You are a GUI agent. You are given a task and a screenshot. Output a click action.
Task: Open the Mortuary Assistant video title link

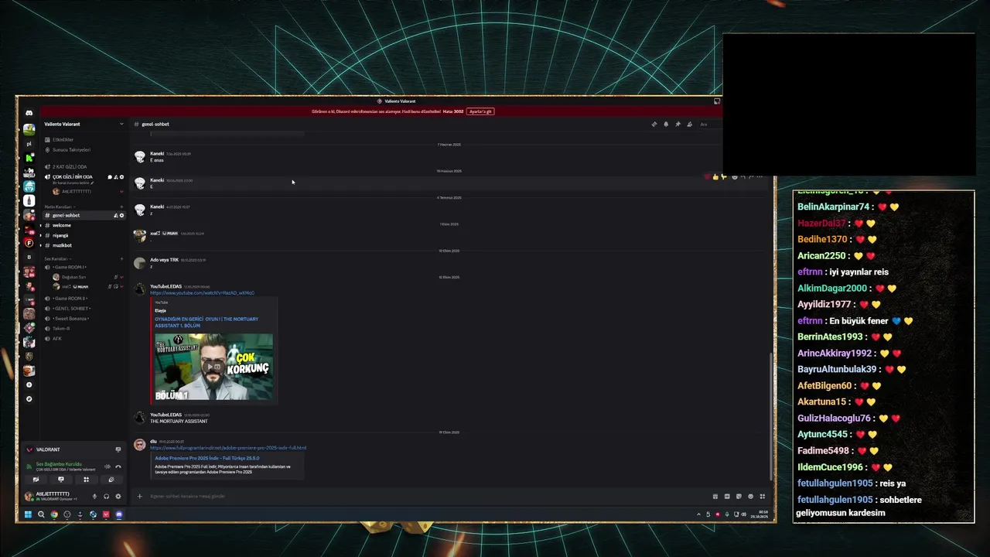[x=207, y=321]
